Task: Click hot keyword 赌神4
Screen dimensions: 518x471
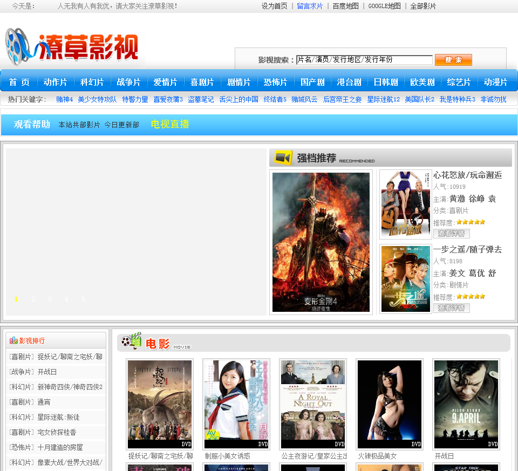Action: click(x=64, y=99)
